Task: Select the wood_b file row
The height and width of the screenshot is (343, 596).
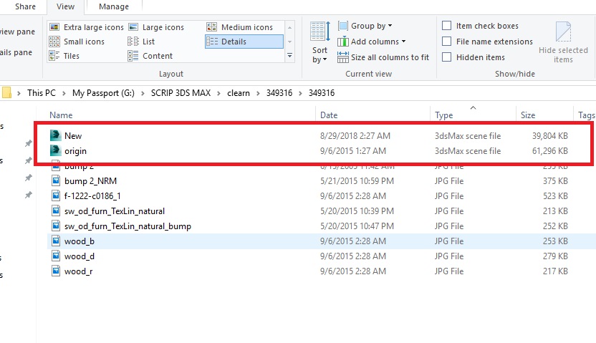Action: click(x=80, y=241)
